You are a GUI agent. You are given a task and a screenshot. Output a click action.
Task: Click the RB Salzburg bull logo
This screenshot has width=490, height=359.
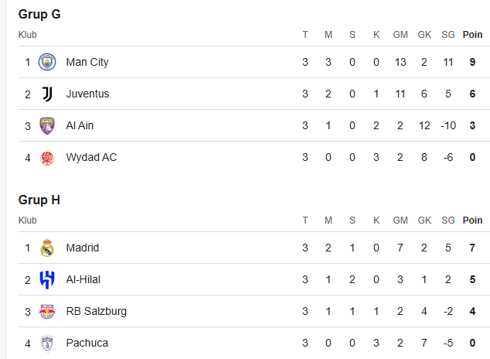[47, 312]
